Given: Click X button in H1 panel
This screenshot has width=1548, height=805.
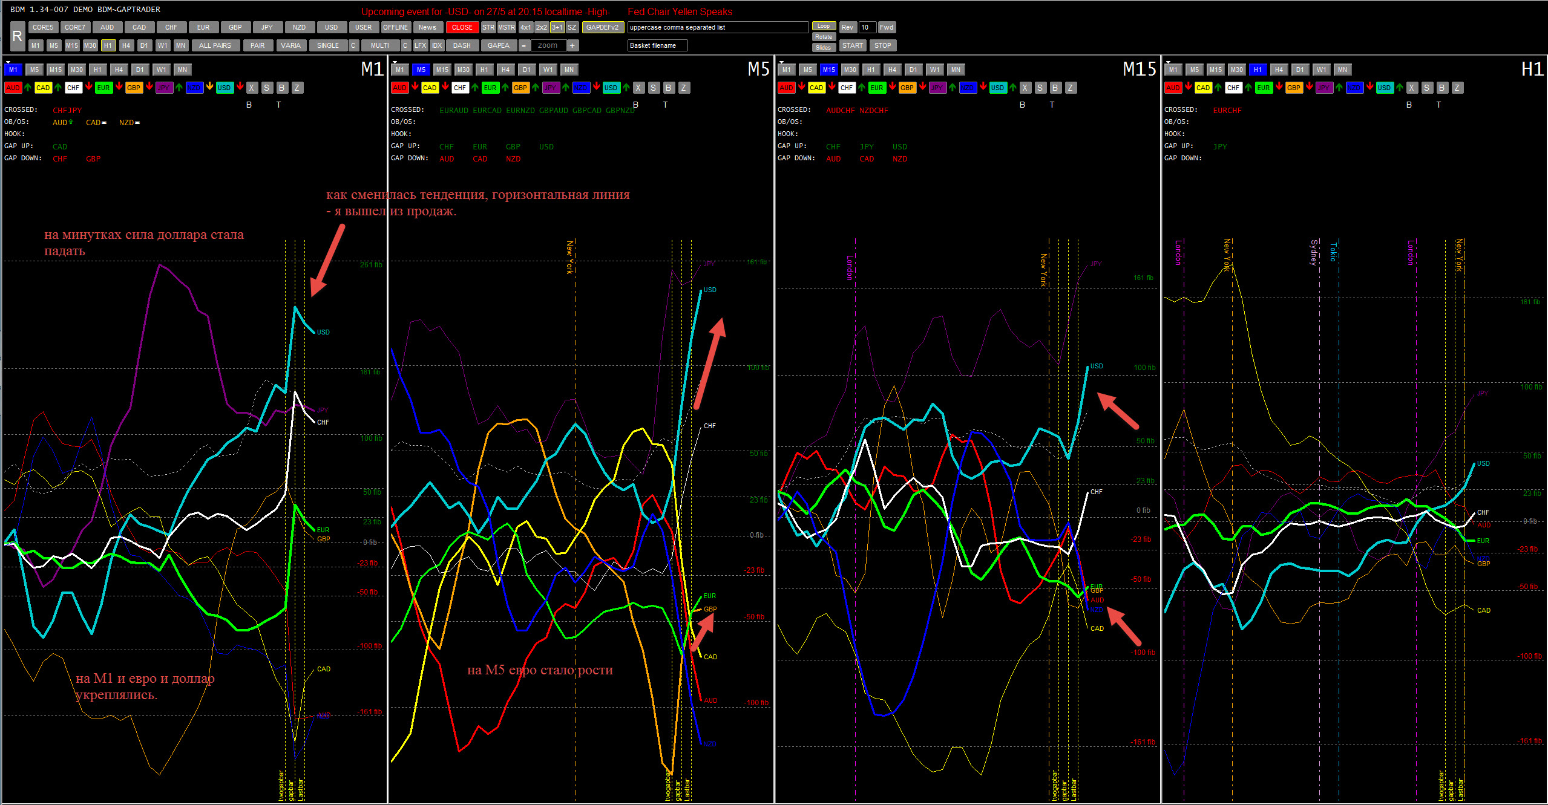Looking at the screenshot, I should coord(1412,88).
